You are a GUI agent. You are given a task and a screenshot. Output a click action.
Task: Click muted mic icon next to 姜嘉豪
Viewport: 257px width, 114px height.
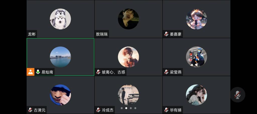point(166,34)
